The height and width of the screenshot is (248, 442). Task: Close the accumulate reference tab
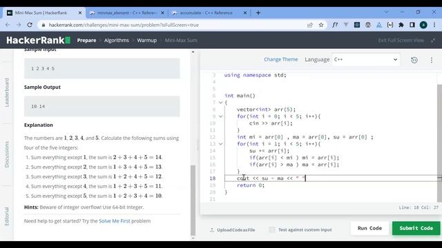click(x=245, y=12)
